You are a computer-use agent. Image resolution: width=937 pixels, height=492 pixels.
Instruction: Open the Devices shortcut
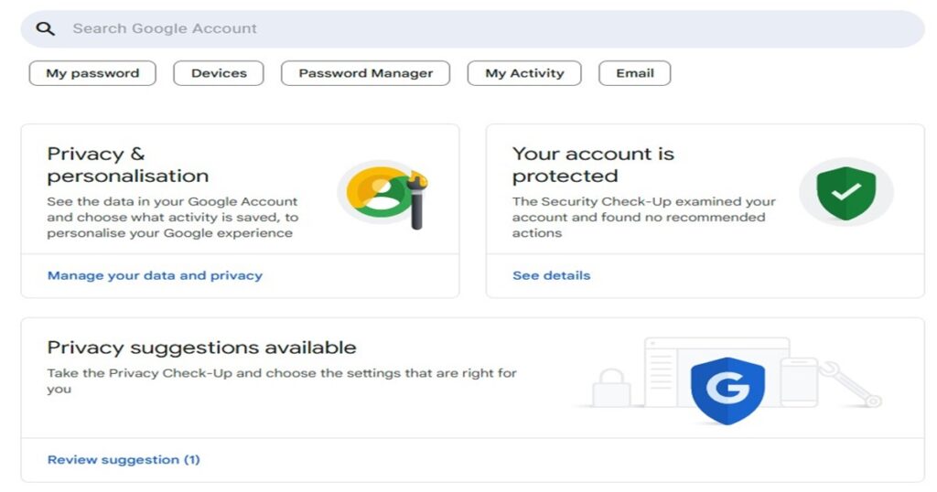coord(219,73)
